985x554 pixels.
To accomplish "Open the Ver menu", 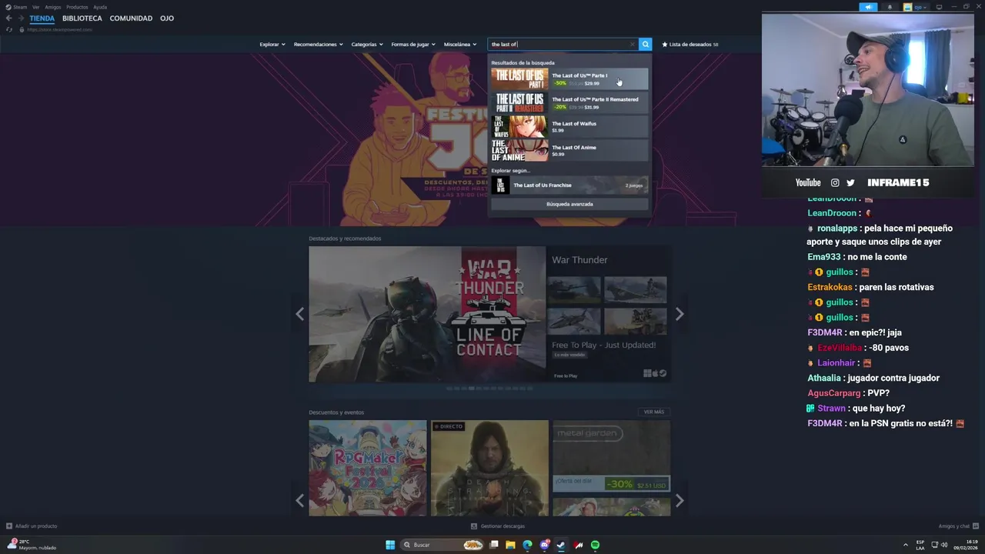I will pyautogui.click(x=35, y=7).
